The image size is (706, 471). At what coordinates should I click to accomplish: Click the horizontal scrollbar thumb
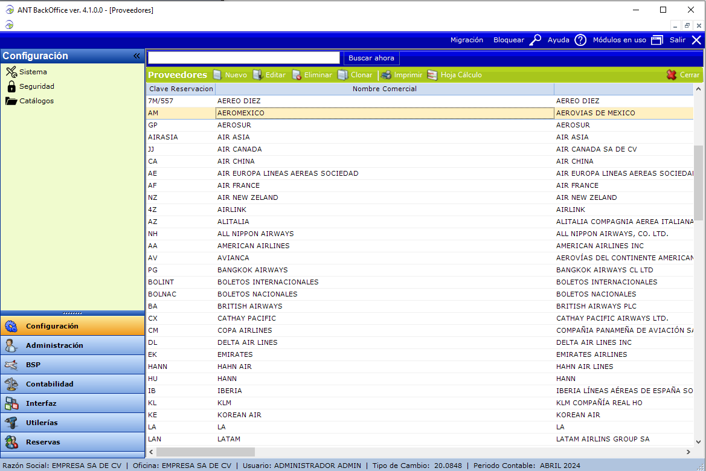(205, 452)
